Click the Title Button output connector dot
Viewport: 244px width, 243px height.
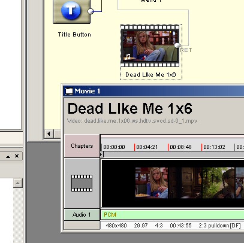(91, 11)
